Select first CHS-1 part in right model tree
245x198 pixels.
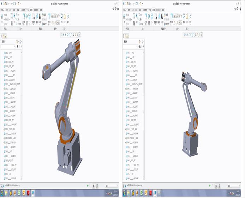point(131,53)
